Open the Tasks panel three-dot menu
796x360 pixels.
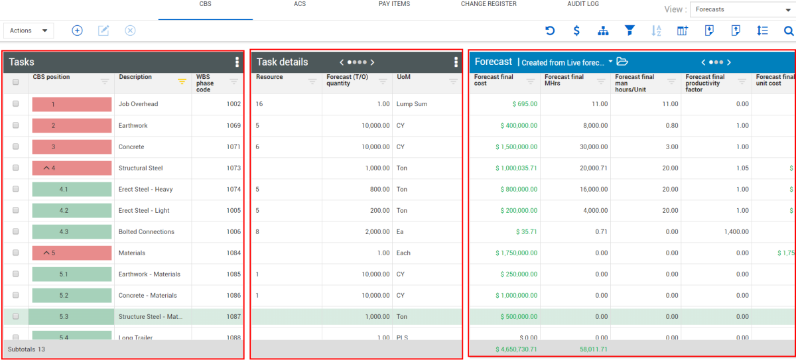[237, 62]
